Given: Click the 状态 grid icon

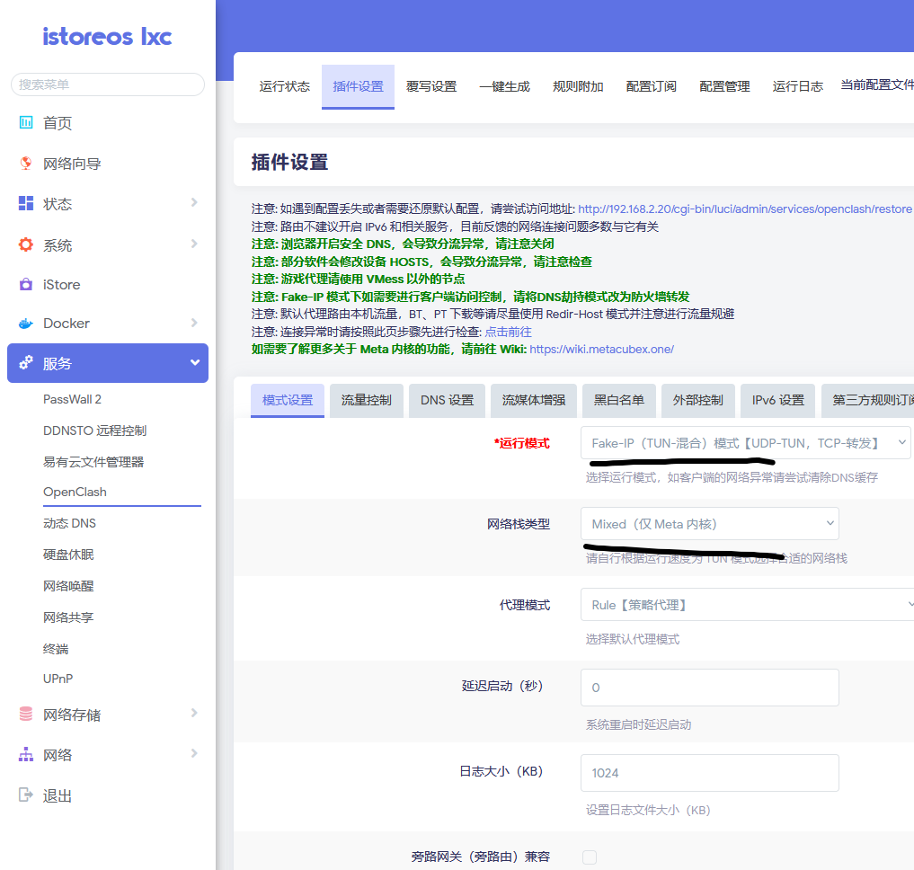Looking at the screenshot, I should 26,203.
